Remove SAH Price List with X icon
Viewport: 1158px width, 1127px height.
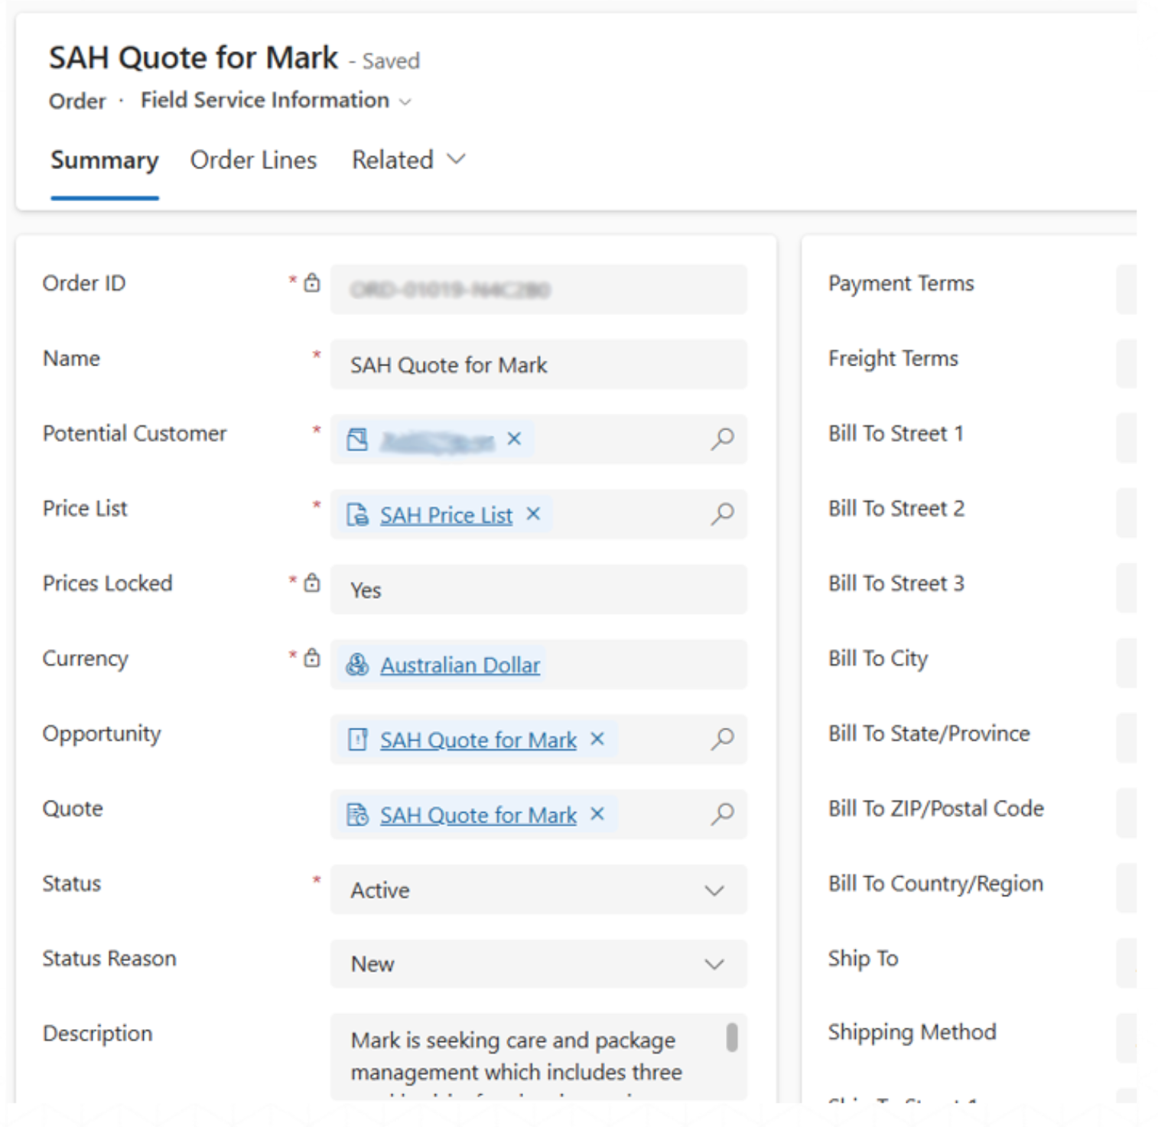[533, 515]
